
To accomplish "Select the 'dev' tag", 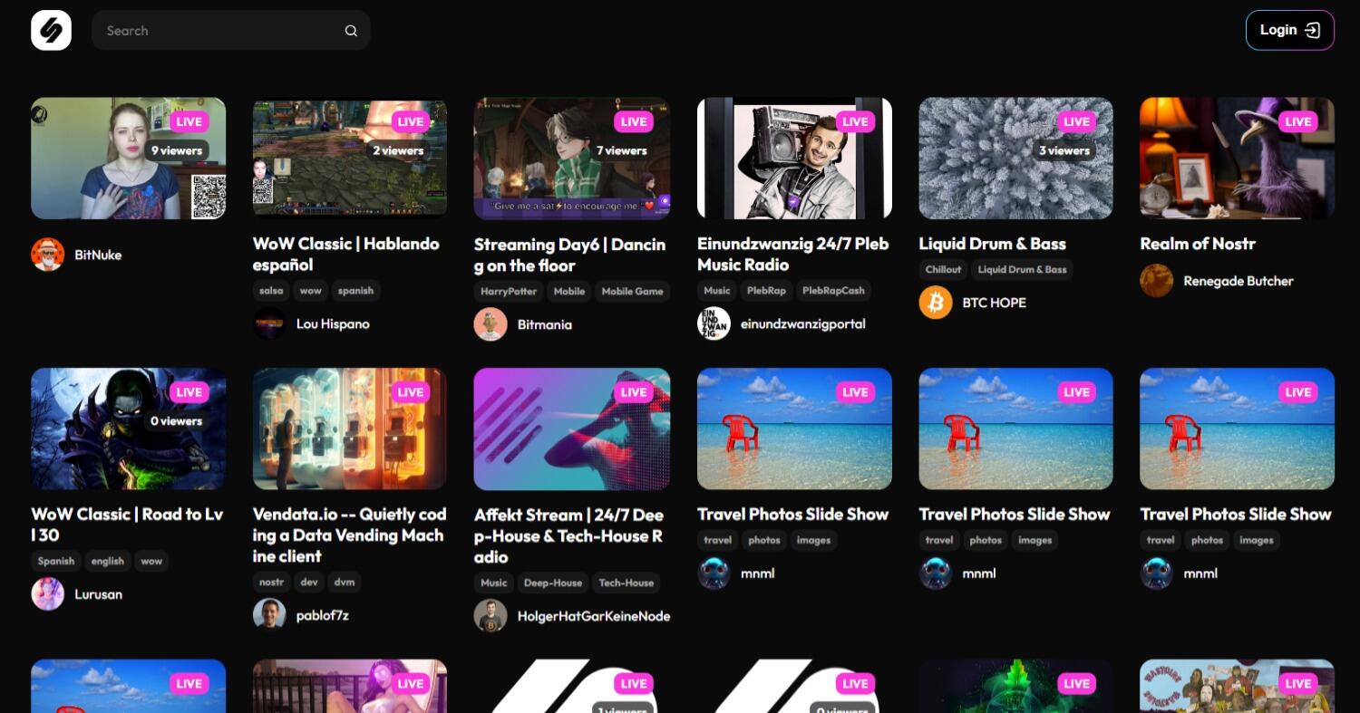I will point(310,583).
